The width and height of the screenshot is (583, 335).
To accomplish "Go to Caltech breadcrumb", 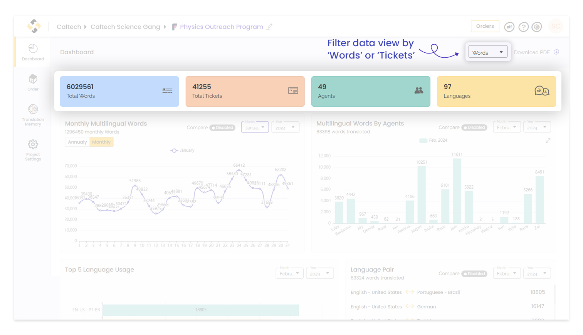I will point(69,27).
